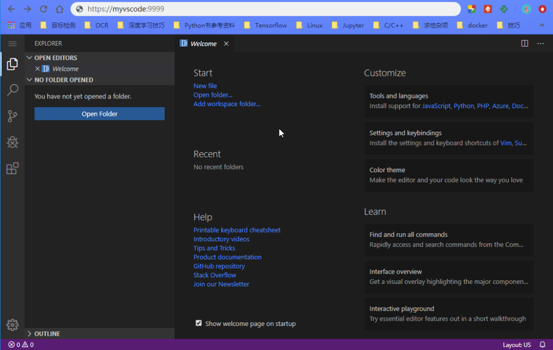Open GitHub repository link
This screenshot has width=553, height=350.
point(219,266)
